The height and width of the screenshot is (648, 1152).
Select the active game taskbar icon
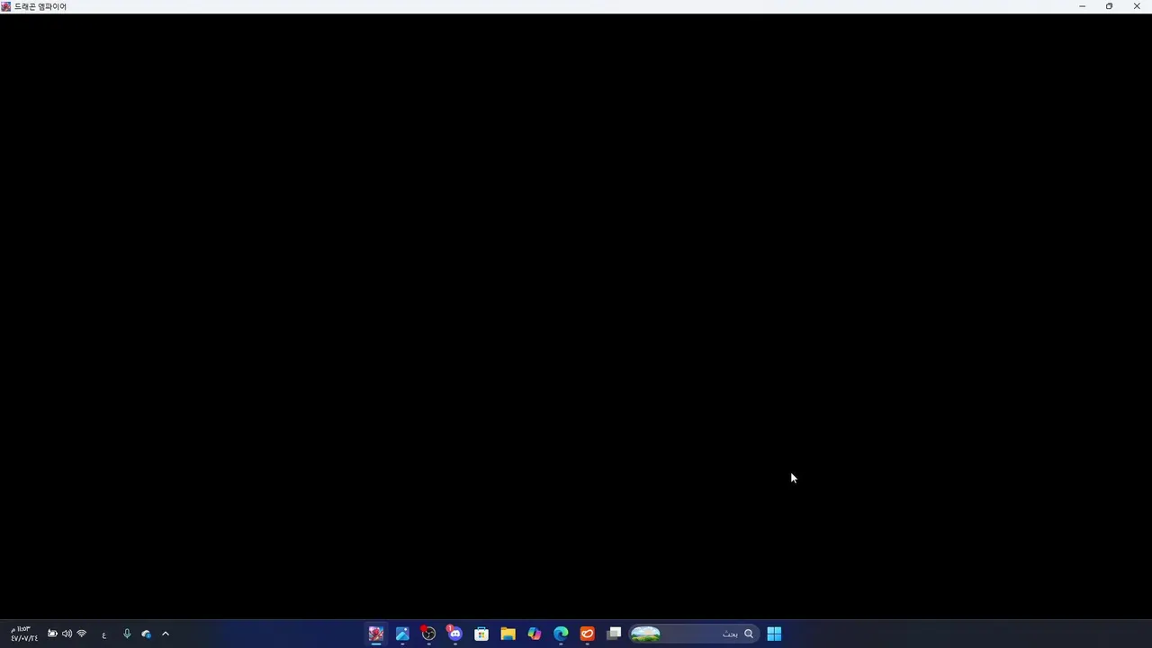(376, 634)
